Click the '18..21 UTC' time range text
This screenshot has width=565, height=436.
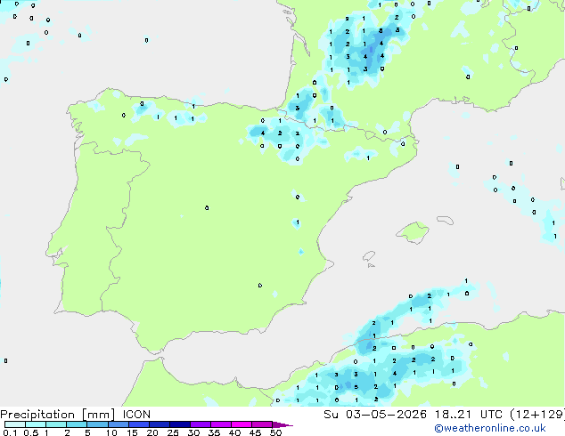pyautogui.click(x=469, y=415)
